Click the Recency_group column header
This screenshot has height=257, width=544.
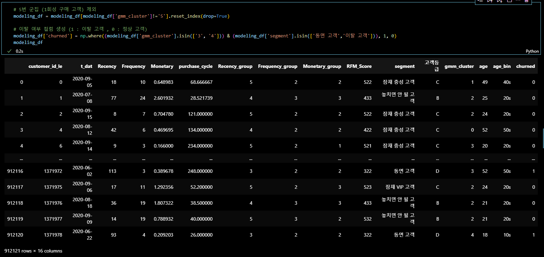tap(235, 66)
